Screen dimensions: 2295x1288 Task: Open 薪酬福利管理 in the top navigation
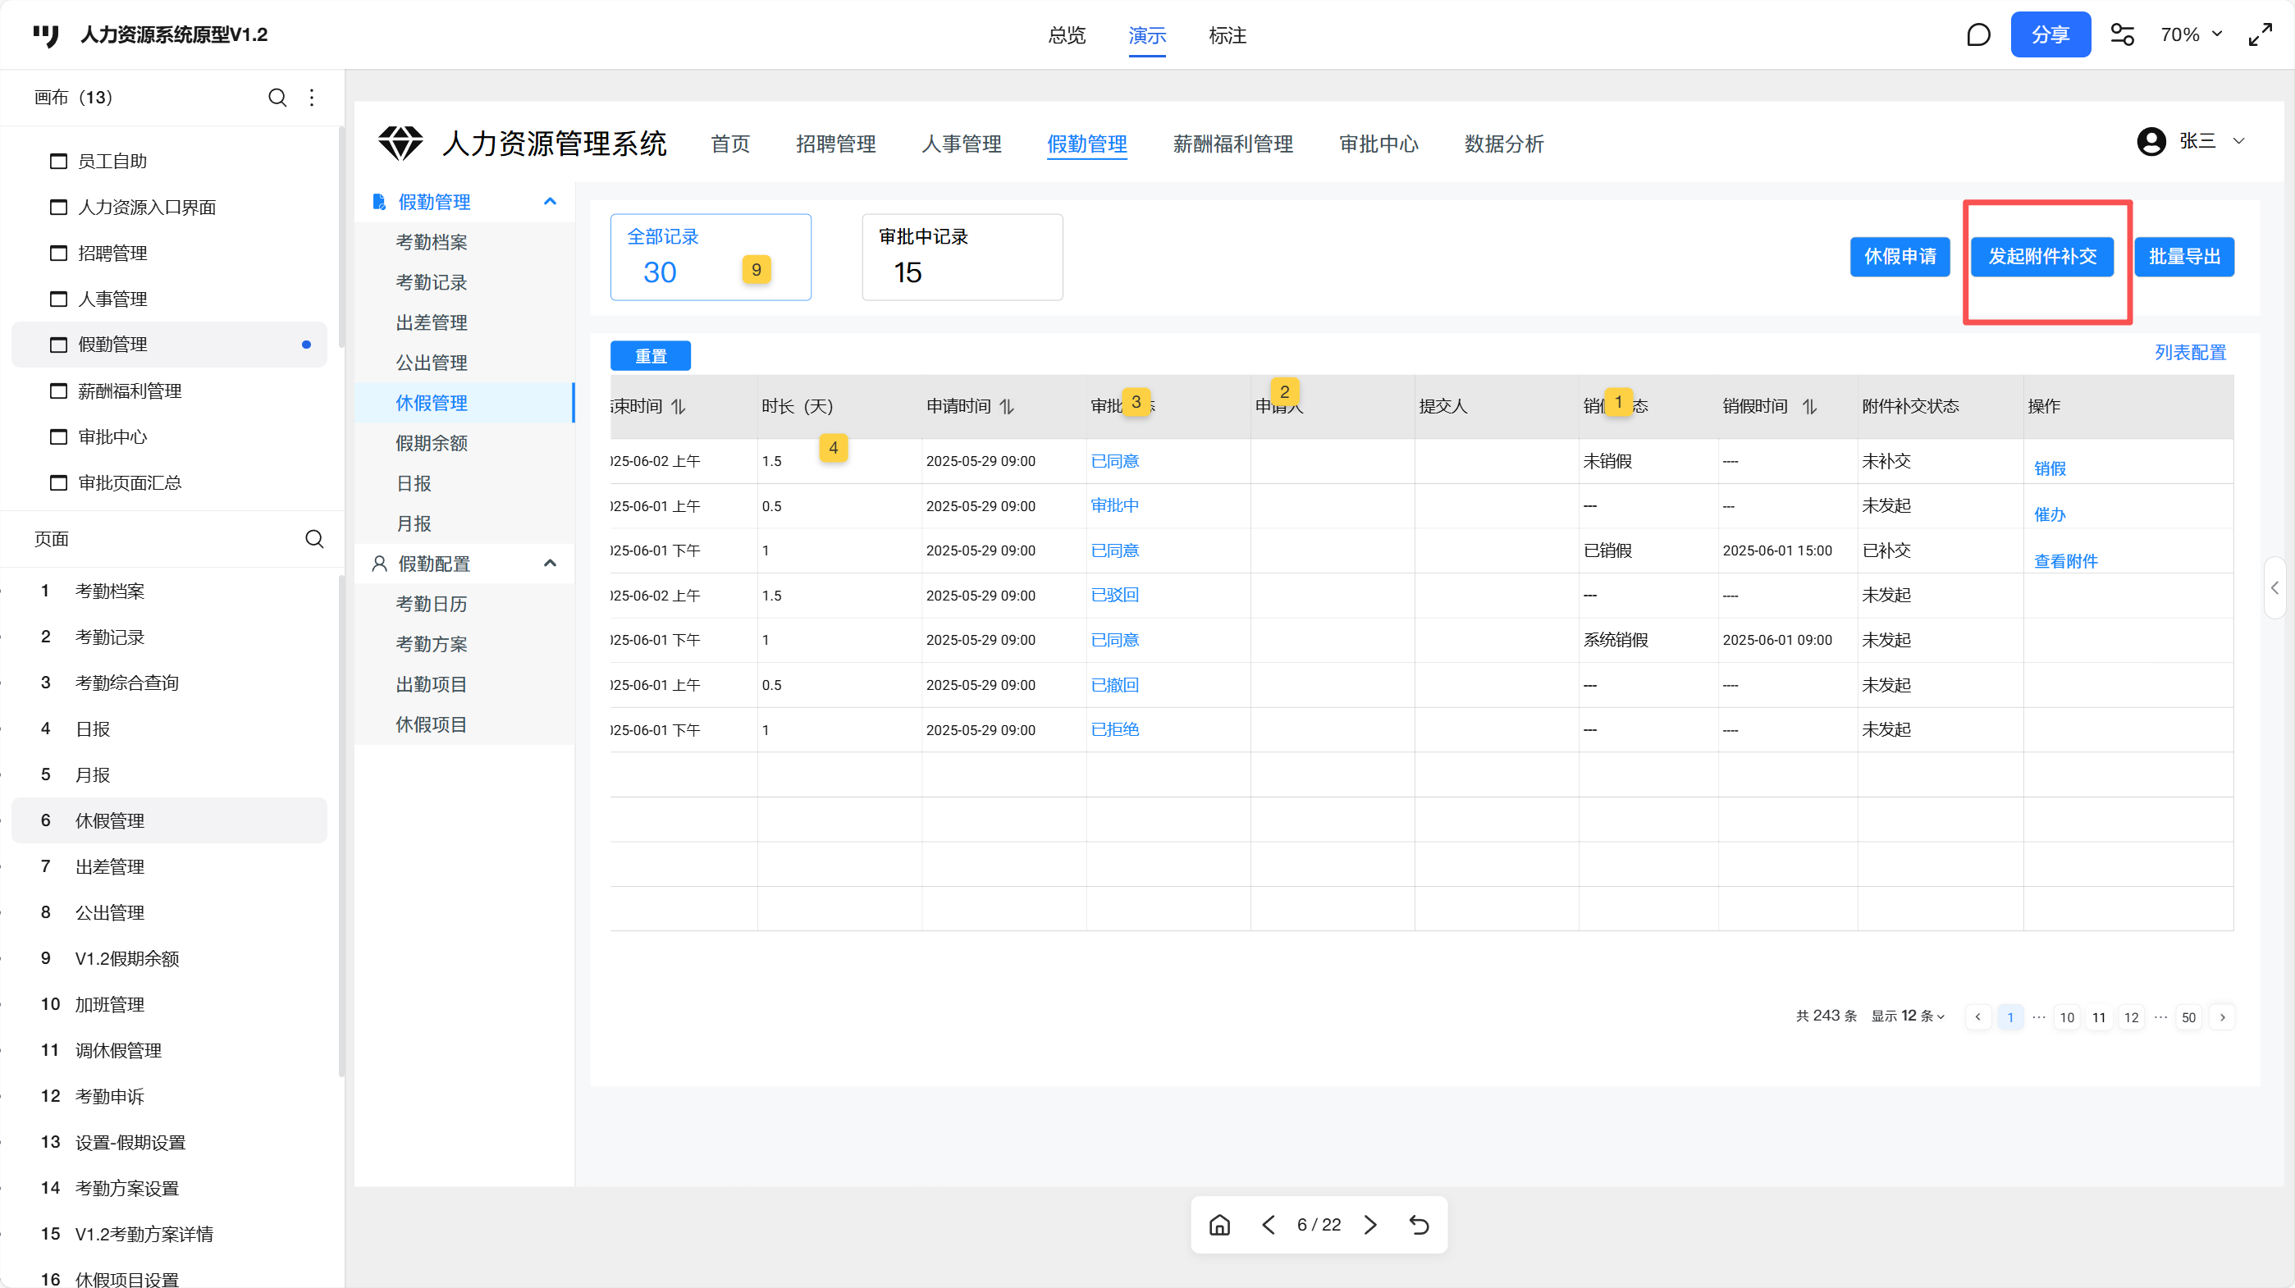tap(1232, 144)
